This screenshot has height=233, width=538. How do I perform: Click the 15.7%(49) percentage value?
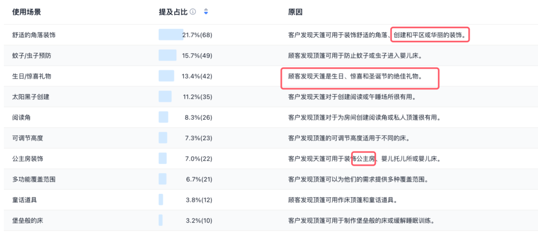(x=197, y=56)
